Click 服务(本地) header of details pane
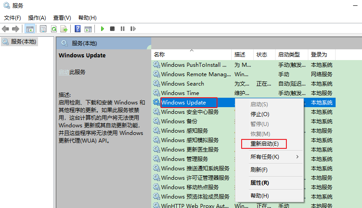 point(84,43)
